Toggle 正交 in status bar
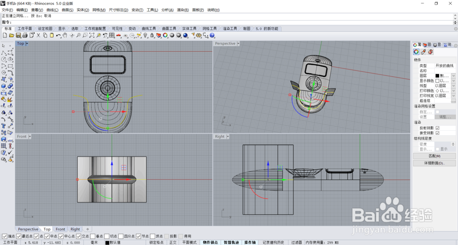This screenshot has height=245, width=458. (x=173, y=242)
